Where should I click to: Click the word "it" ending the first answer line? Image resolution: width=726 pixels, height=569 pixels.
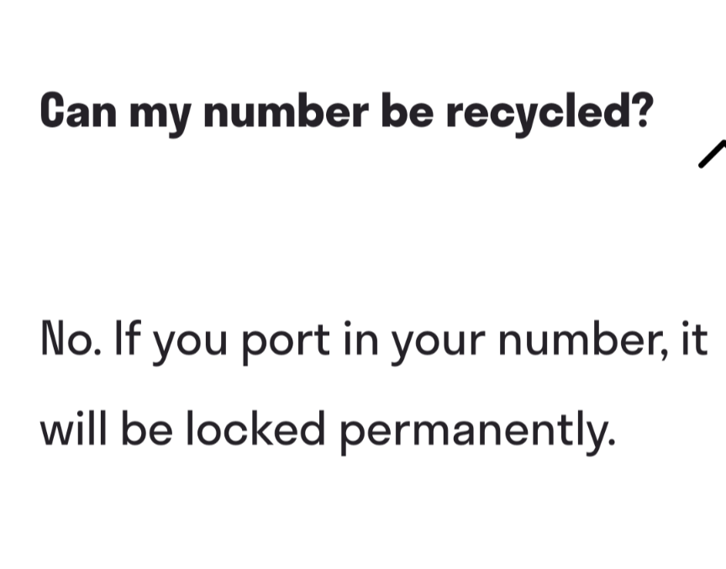(693, 341)
